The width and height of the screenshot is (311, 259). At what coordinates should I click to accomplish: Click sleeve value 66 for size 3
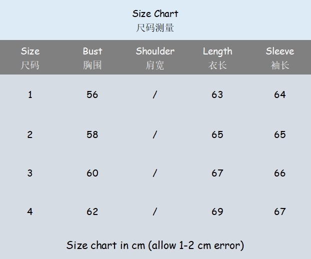tap(279, 173)
